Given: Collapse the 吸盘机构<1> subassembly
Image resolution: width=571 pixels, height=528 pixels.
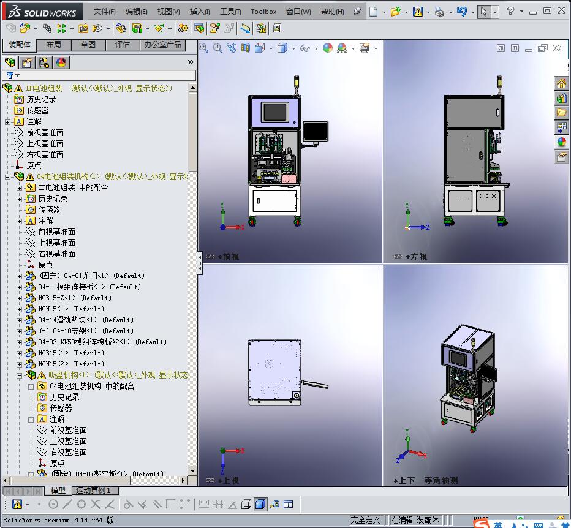Looking at the screenshot, I should [x=20, y=375].
